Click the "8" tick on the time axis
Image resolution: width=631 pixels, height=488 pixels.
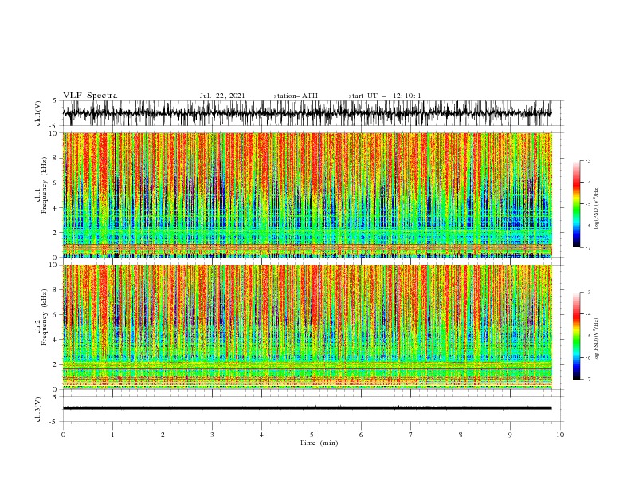[x=461, y=435]
